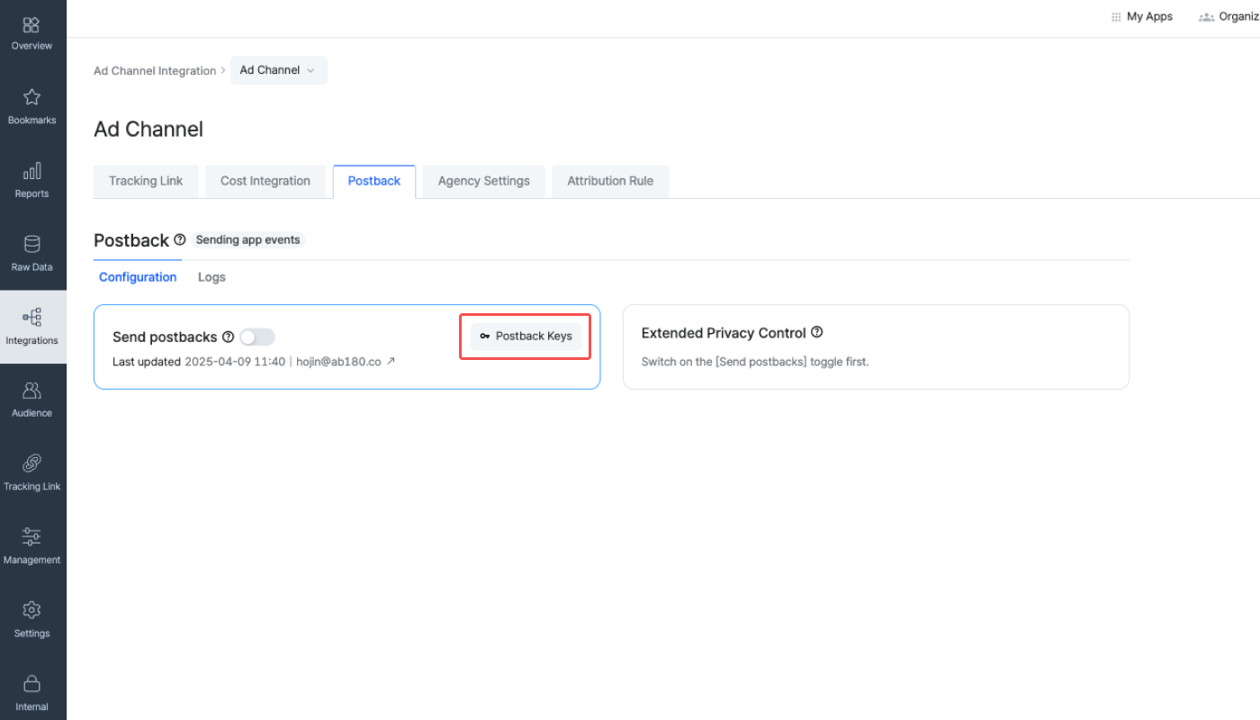The height and width of the screenshot is (720, 1260).
Task: Open My Apps in top bar
Action: [x=1142, y=17]
